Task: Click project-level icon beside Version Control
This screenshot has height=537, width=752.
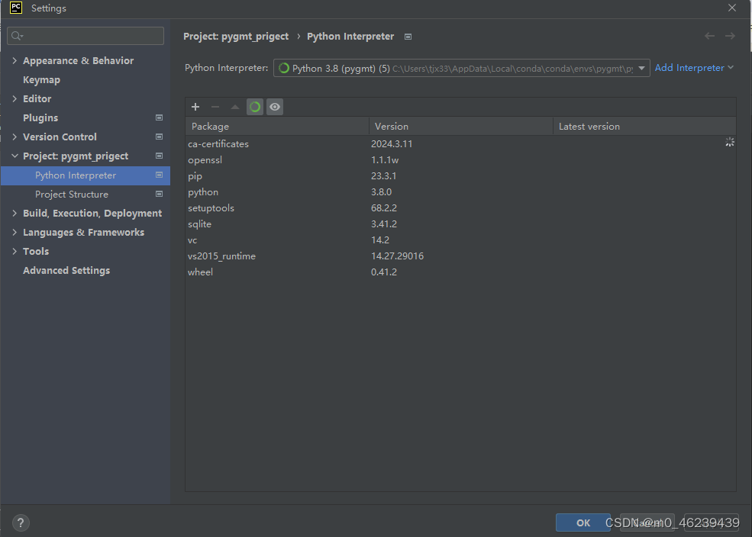Action: [x=160, y=137]
